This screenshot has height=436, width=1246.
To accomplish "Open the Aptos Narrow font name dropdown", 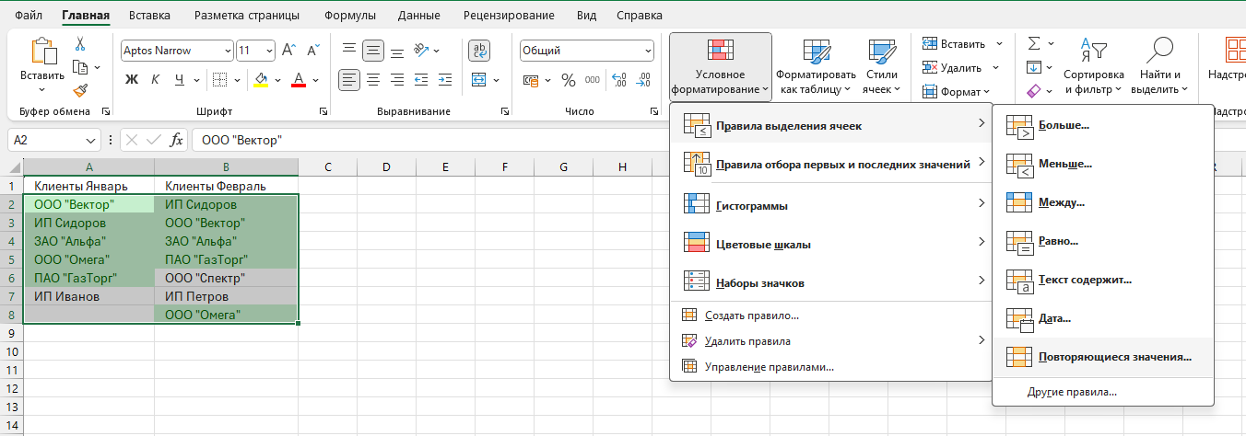I will tap(227, 51).
